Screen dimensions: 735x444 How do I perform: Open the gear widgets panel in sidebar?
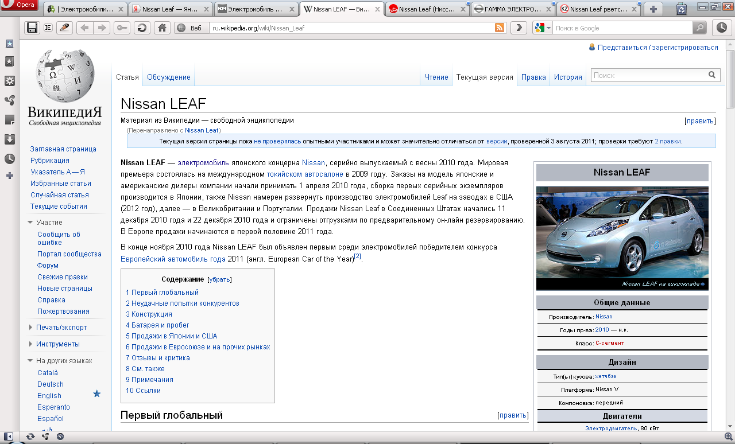point(9,81)
